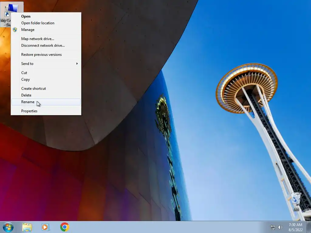Image resolution: width=311 pixels, height=233 pixels.
Task: Launch Google Chrome from the taskbar
Action: pyautogui.click(x=65, y=227)
